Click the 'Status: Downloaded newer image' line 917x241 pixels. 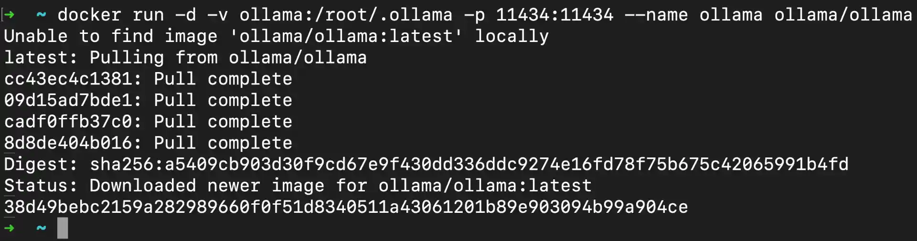[x=297, y=186]
